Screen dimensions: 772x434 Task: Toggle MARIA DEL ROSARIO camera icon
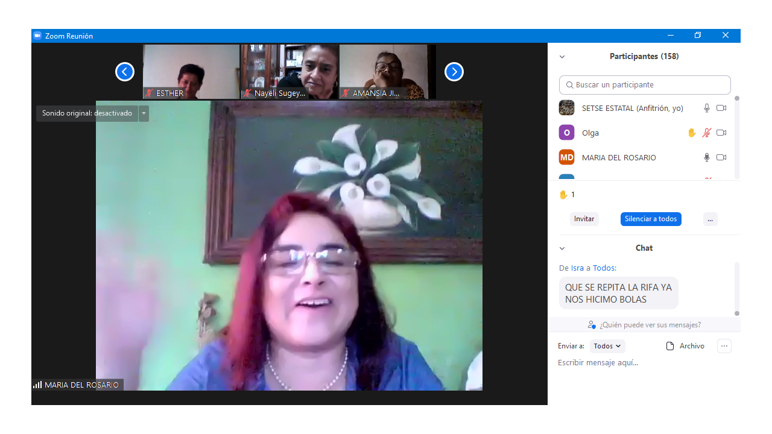point(721,157)
